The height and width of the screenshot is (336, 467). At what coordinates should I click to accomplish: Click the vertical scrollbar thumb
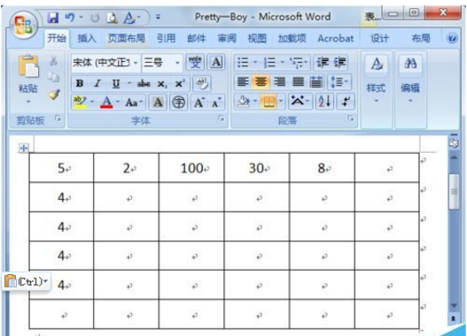tap(454, 192)
